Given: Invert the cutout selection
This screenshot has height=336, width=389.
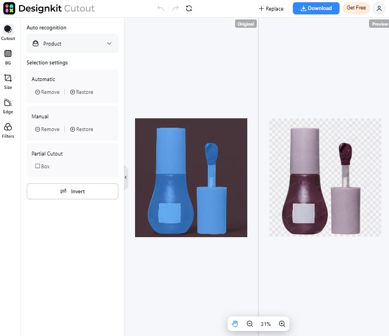Looking at the screenshot, I should pos(72,191).
